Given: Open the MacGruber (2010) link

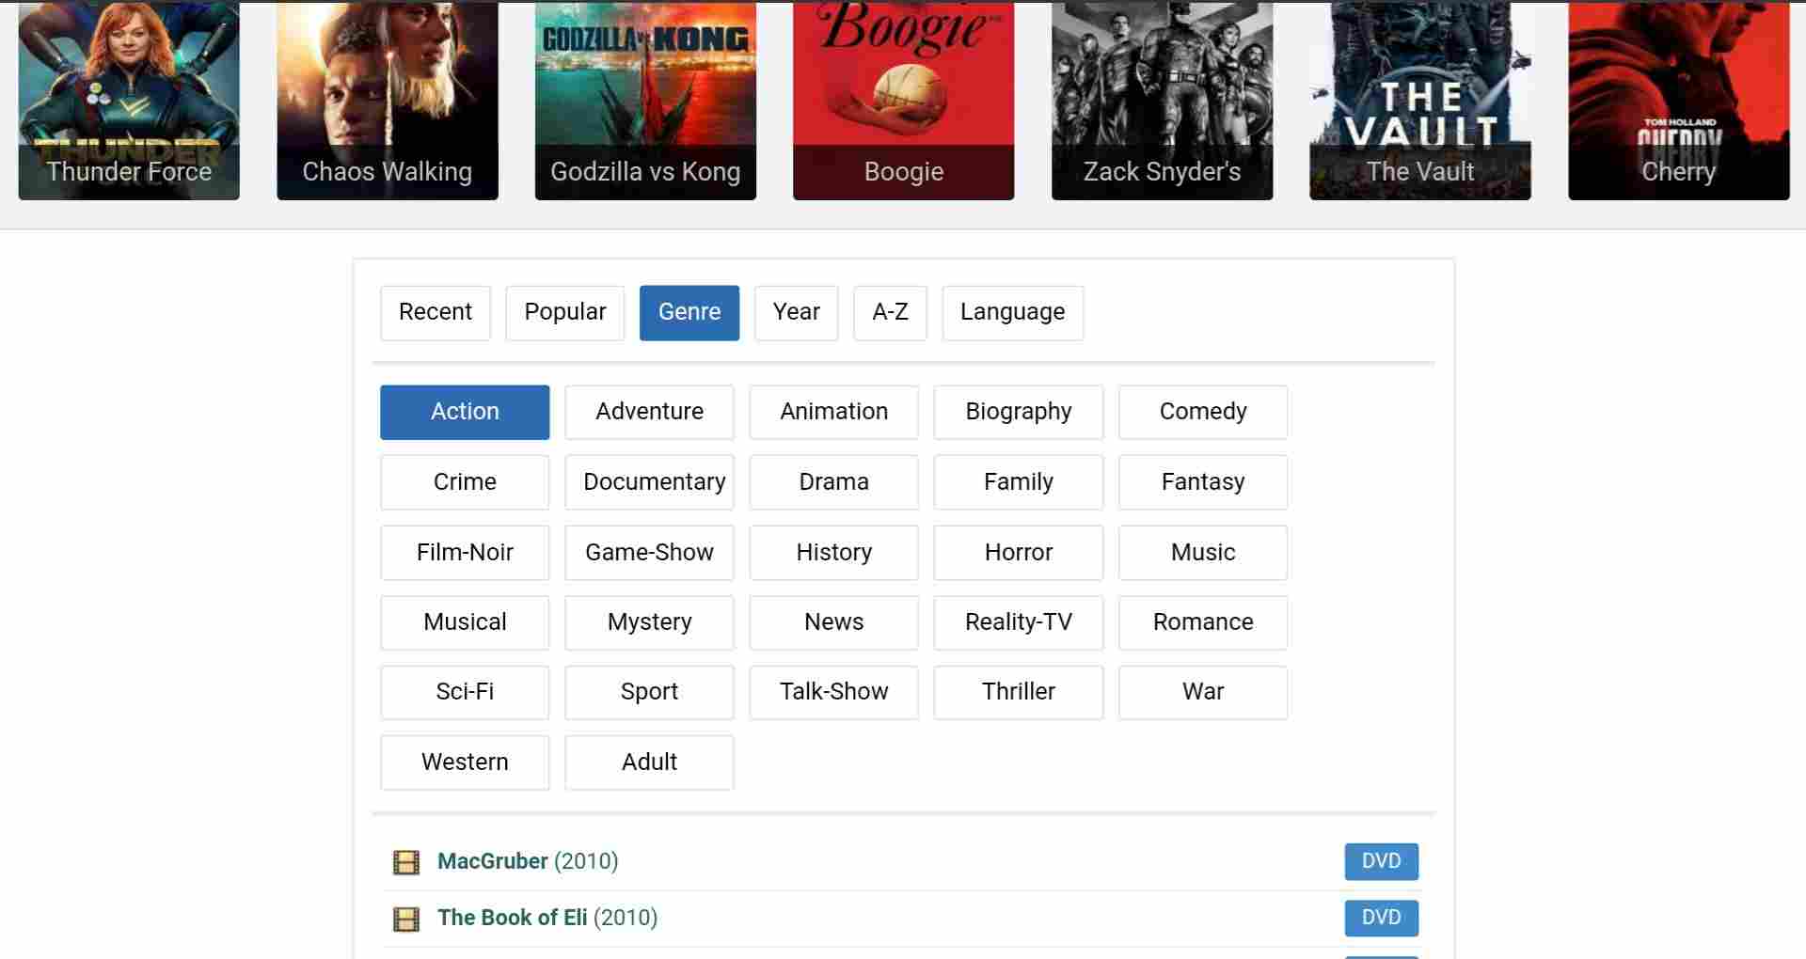Looking at the screenshot, I should 528,861.
